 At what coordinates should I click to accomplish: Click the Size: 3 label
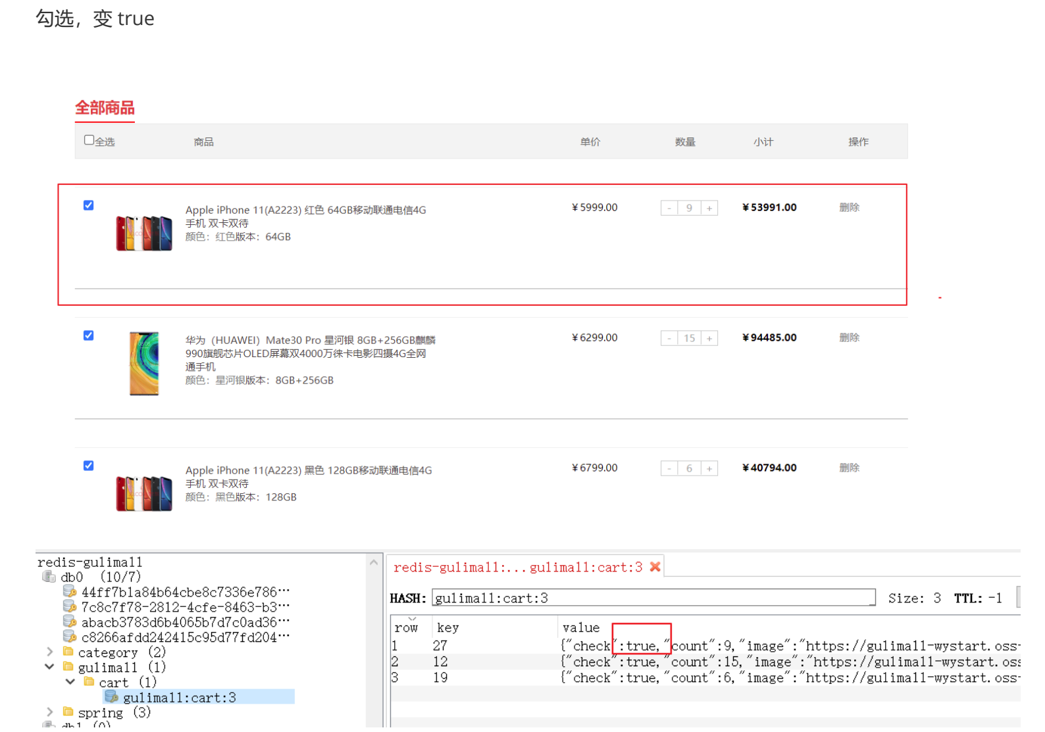click(914, 598)
